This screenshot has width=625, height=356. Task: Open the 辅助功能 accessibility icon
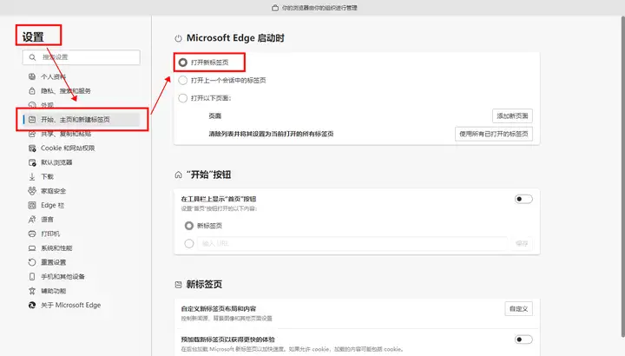(32, 291)
